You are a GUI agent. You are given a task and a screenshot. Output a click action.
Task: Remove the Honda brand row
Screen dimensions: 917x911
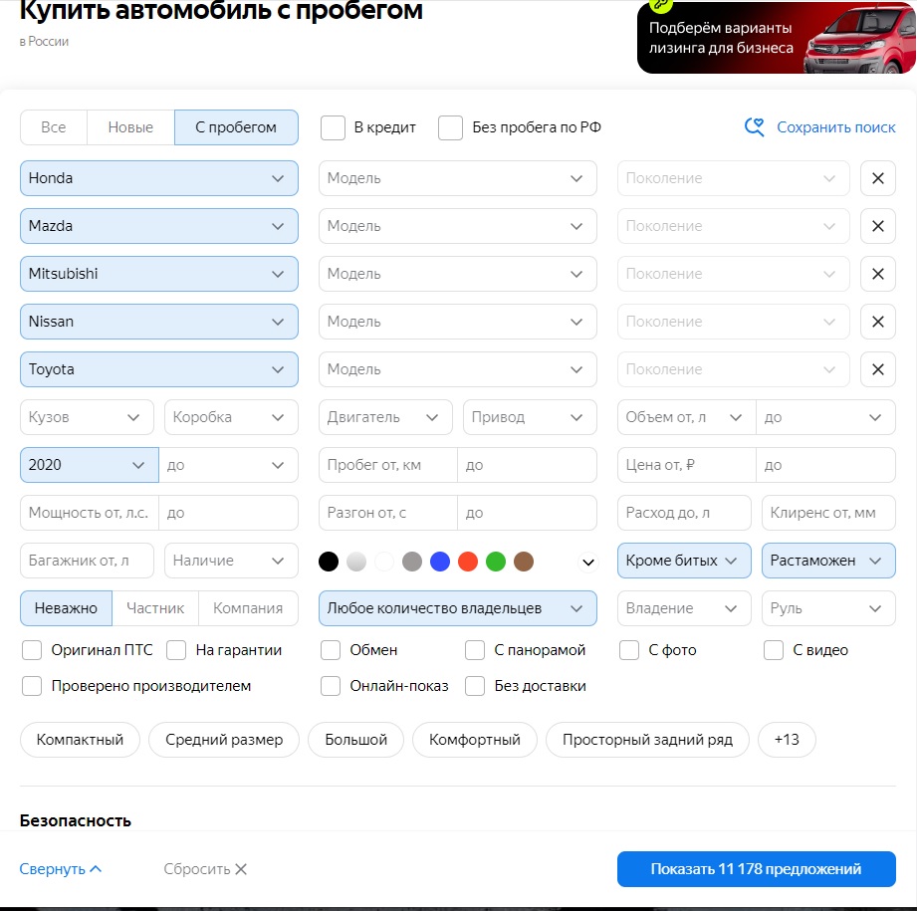pos(877,178)
